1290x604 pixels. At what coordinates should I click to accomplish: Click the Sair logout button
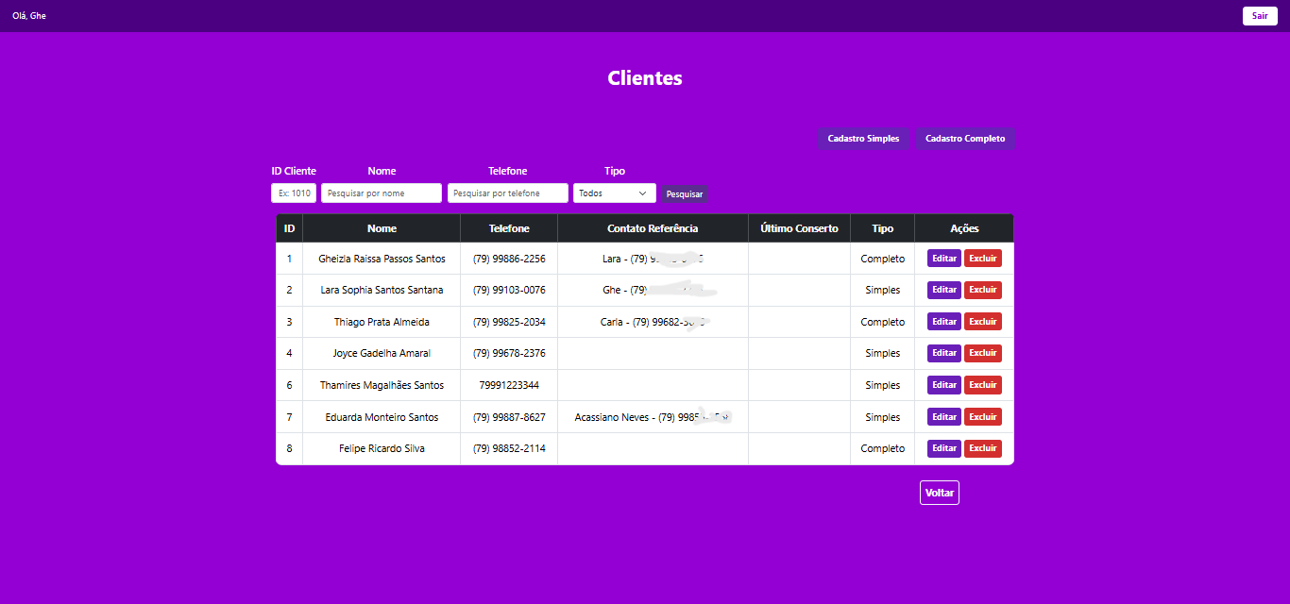click(x=1260, y=15)
